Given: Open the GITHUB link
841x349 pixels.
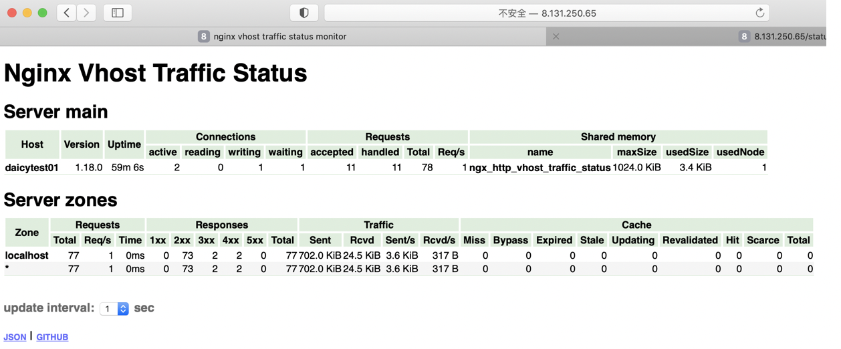Looking at the screenshot, I should 52,337.
